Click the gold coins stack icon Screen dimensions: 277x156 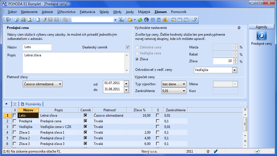click(165, 20)
